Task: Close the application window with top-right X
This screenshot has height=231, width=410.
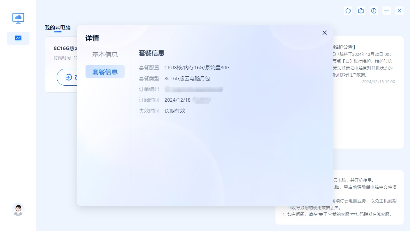Action: pos(399,11)
